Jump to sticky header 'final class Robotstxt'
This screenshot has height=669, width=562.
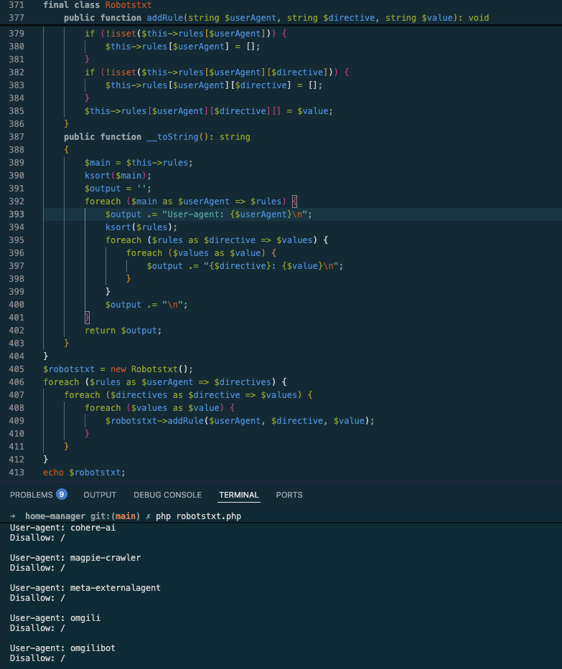(97, 5)
